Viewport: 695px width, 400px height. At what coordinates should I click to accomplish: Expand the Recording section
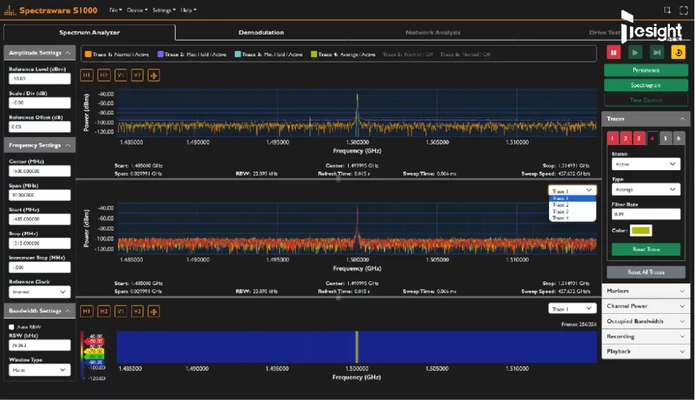click(x=646, y=336)
